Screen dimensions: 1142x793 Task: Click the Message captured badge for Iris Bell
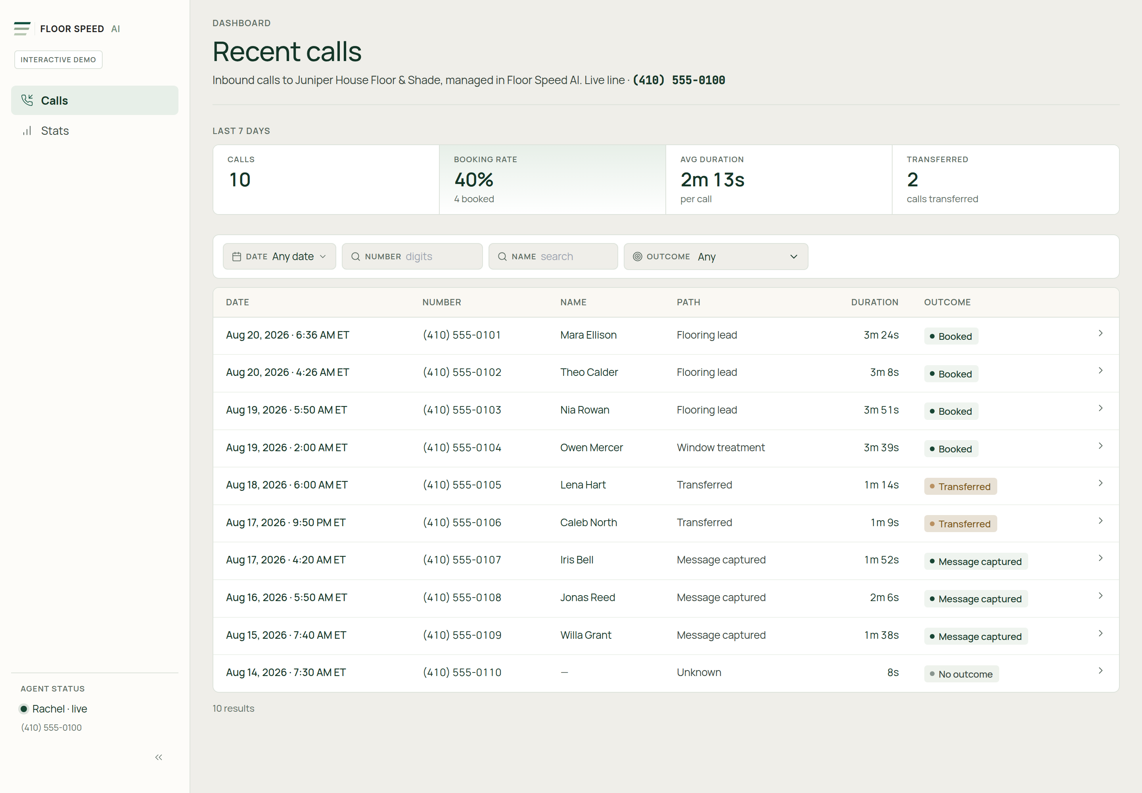pos(976,561)
